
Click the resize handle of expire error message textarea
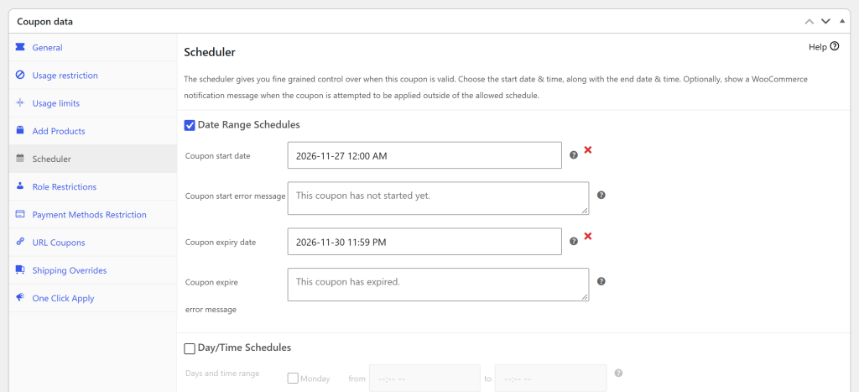(586, 297)
